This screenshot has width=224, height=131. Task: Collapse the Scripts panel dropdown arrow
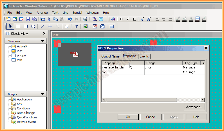(x=42, y=94)
